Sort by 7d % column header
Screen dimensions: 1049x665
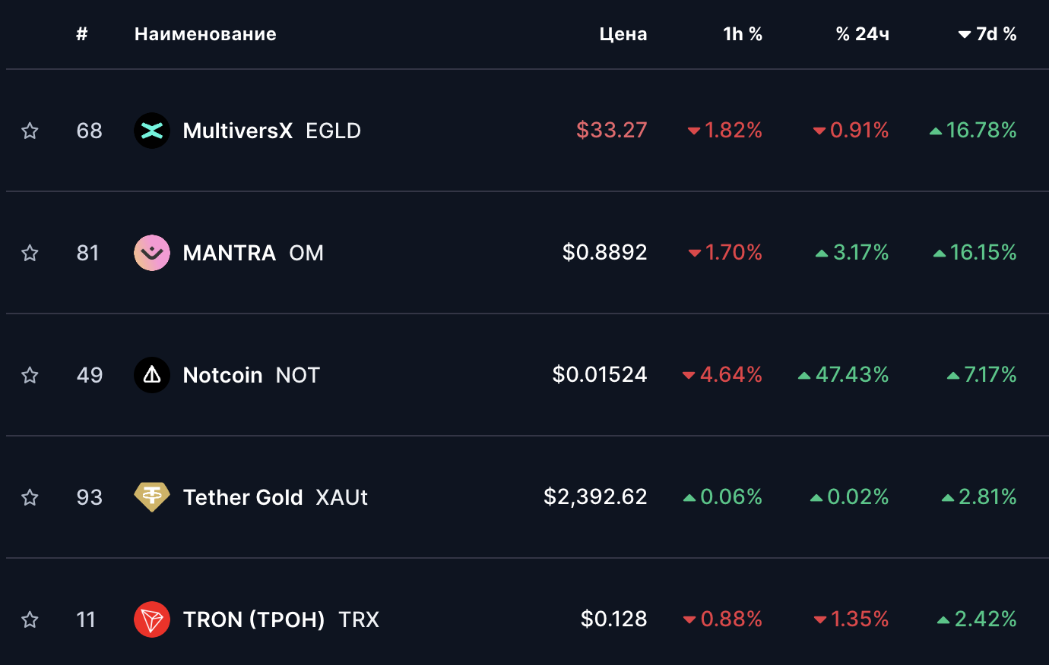click(x=987, y=34)
